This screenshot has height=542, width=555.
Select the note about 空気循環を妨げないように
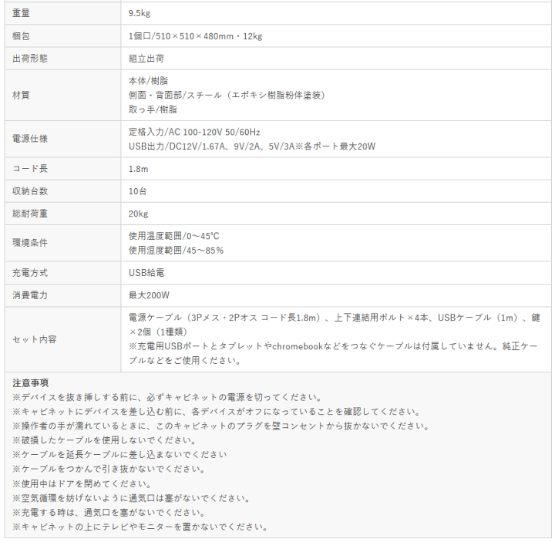(x=132, y=498)
